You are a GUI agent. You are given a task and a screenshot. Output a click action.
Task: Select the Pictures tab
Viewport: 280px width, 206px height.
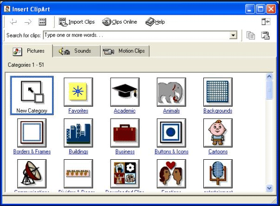tap(28, 51)
